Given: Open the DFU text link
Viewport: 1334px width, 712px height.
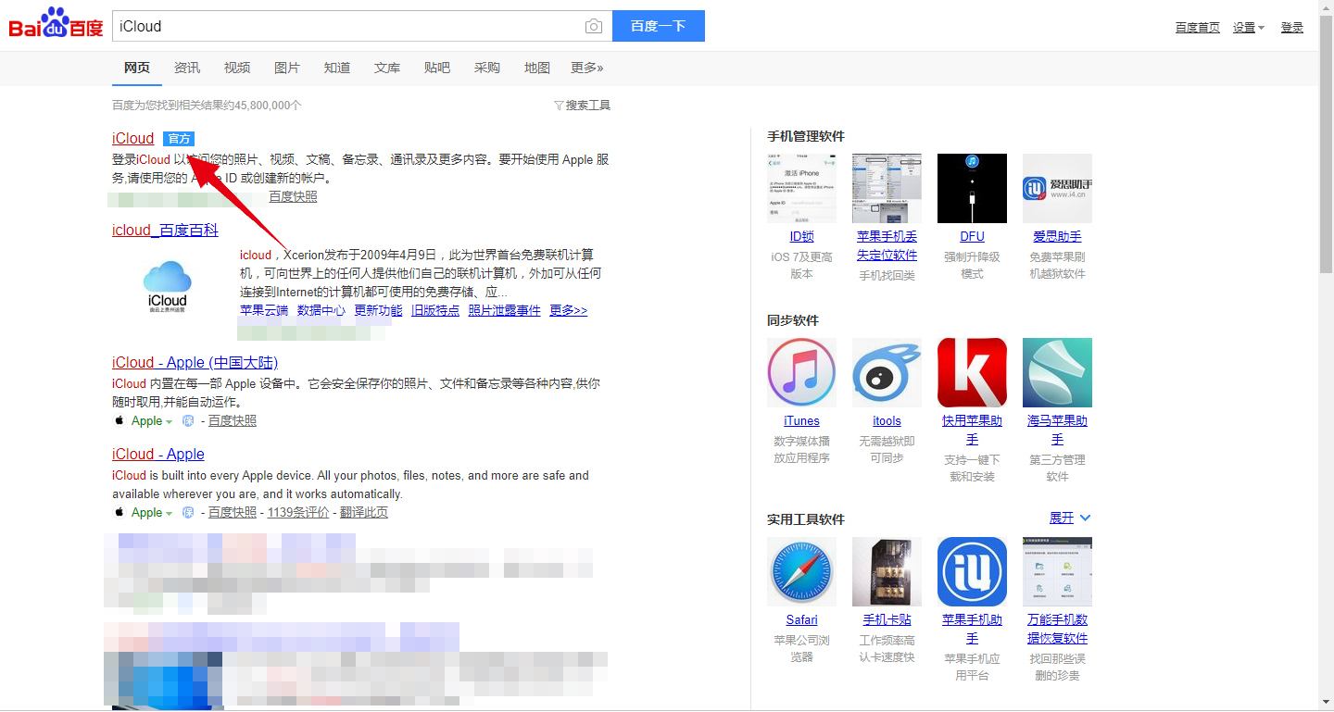Looking at the screenshot, I should coord(972,237).
